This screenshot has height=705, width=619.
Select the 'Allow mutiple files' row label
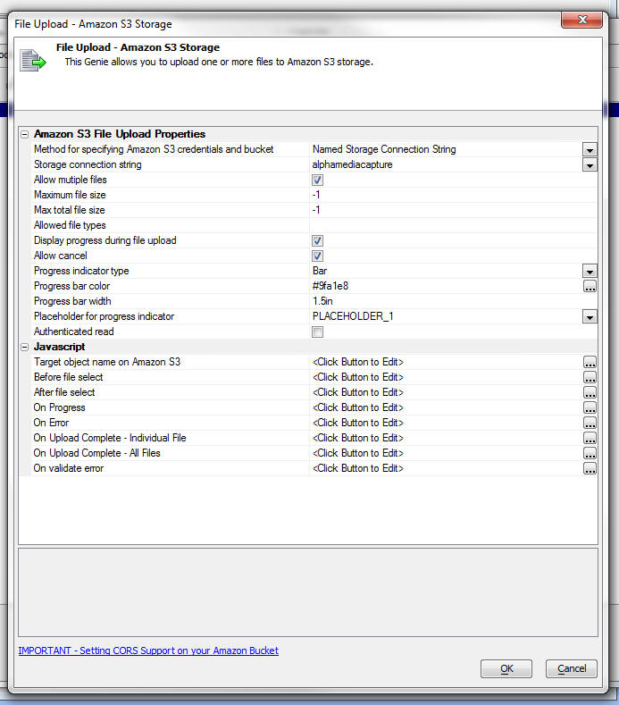(71, 180)
